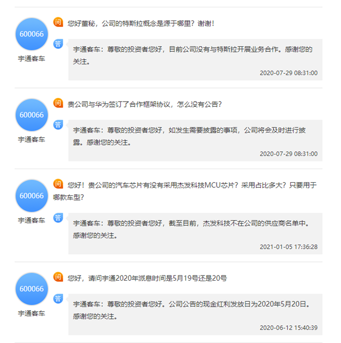341x343 pixels.
Task: Open the 宇通客车 label under the last avatar
Action: click(31, 314)
